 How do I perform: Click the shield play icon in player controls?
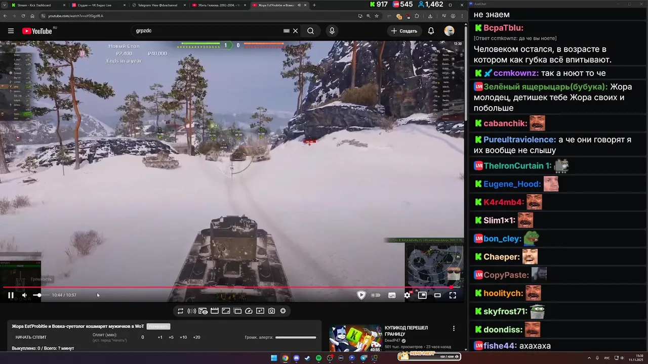361,295
